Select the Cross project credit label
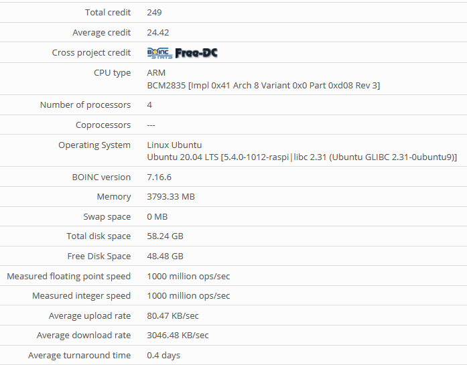The width and height of the screenshot is (467, 365). point(91,53)
